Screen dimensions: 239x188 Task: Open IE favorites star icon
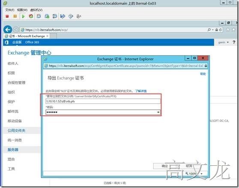[x=233, y=29]
